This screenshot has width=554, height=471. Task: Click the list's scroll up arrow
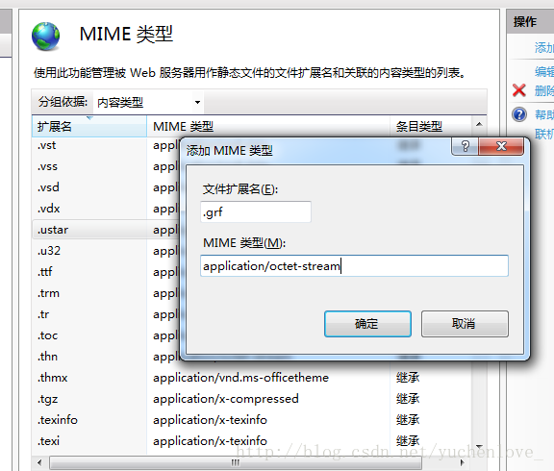point(479,124)
